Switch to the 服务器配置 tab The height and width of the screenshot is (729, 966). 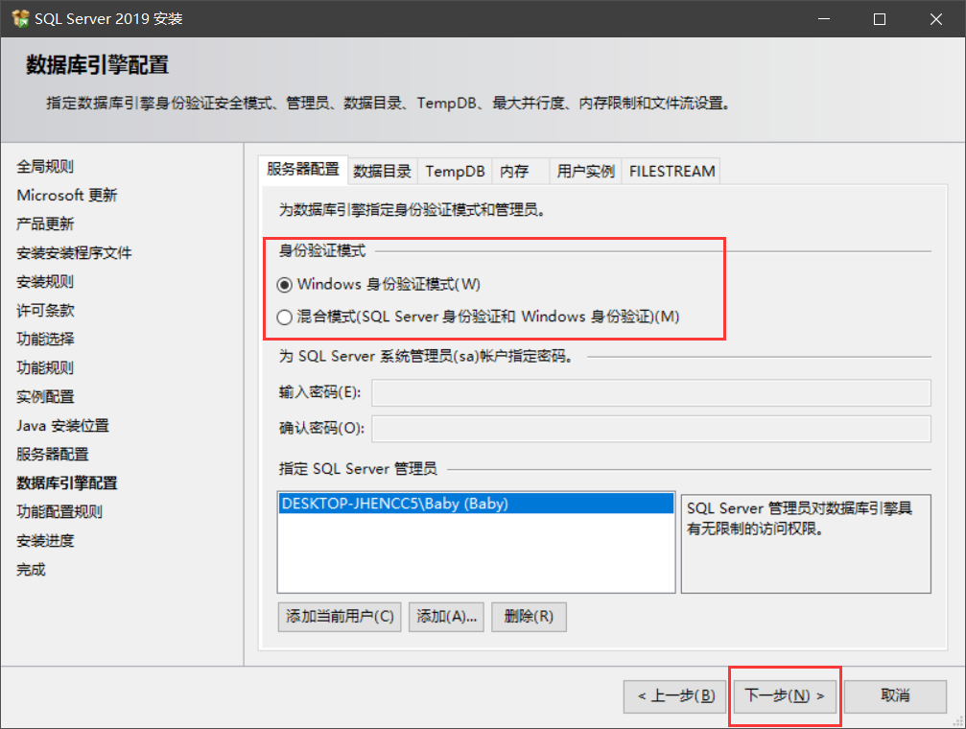pos(303,170)
